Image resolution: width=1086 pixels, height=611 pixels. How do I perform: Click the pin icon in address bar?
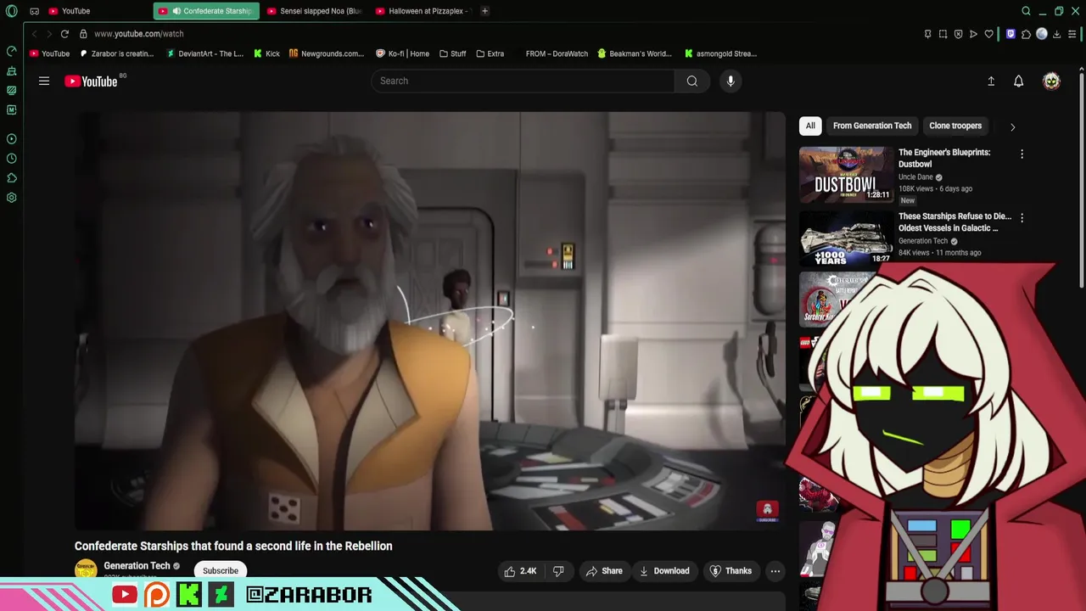tap(927, 34)
